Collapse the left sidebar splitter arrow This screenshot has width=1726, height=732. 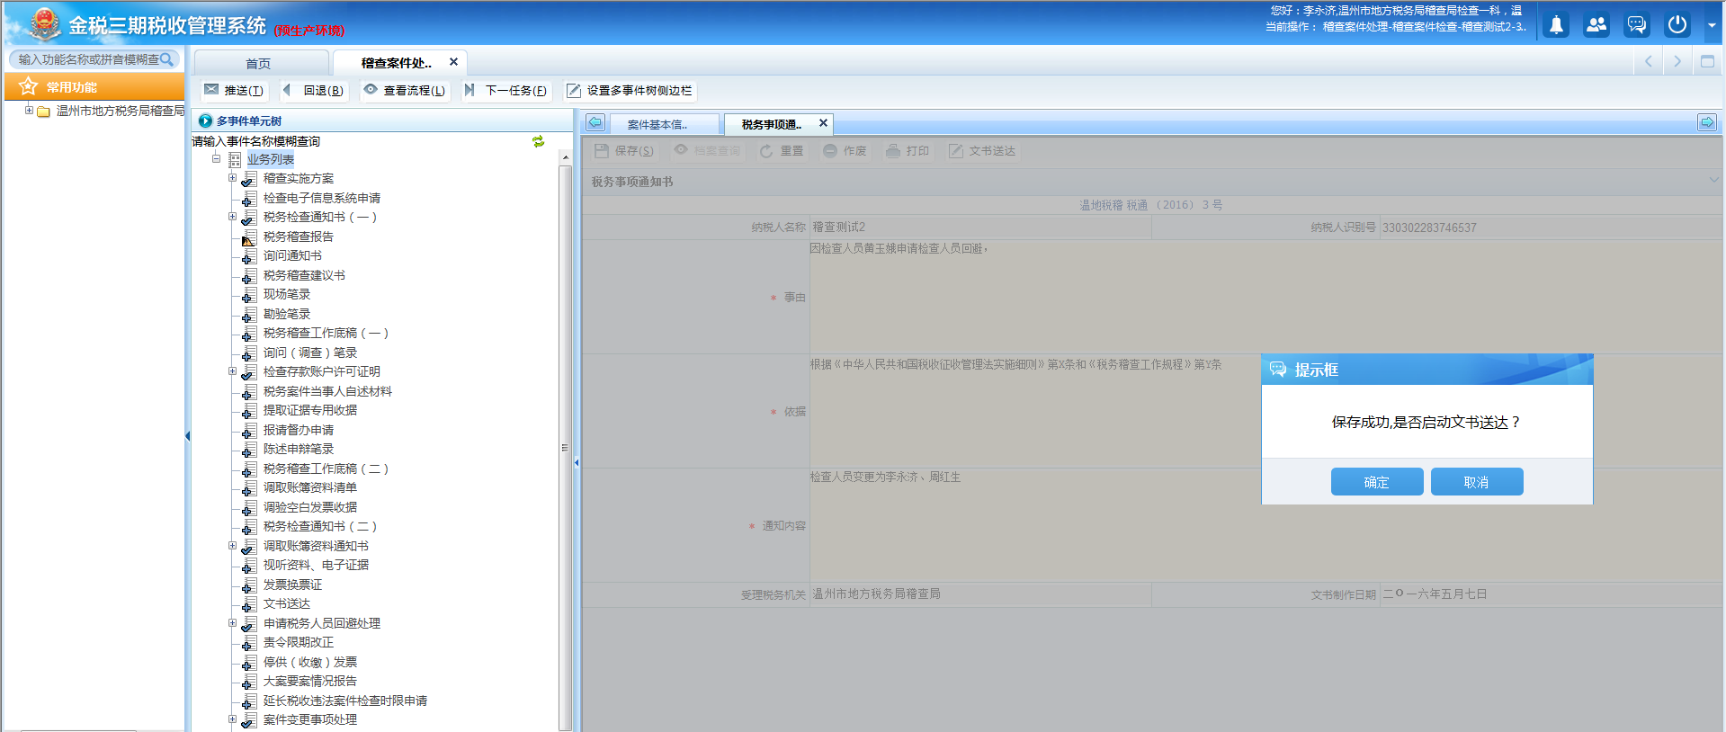click(x=187, y=436)
